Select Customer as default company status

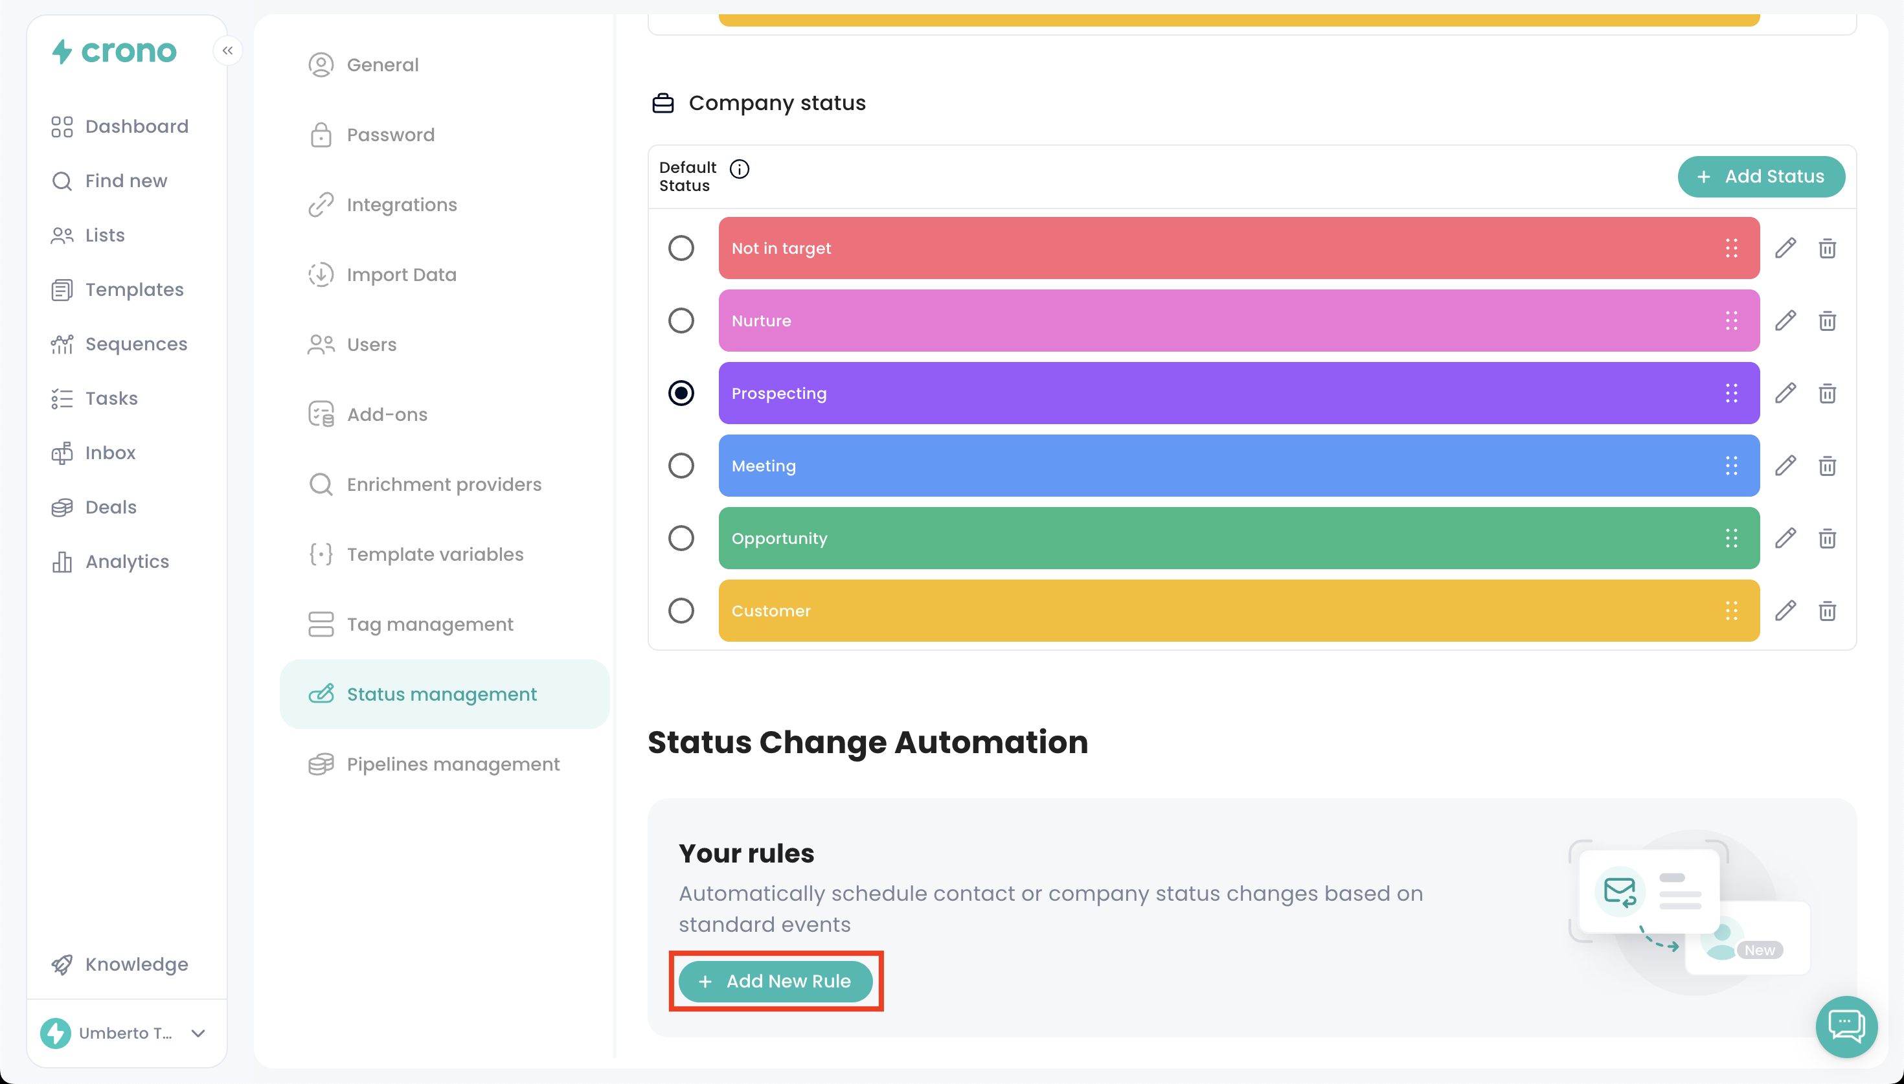pyautogui.click(x=680, y=611)
